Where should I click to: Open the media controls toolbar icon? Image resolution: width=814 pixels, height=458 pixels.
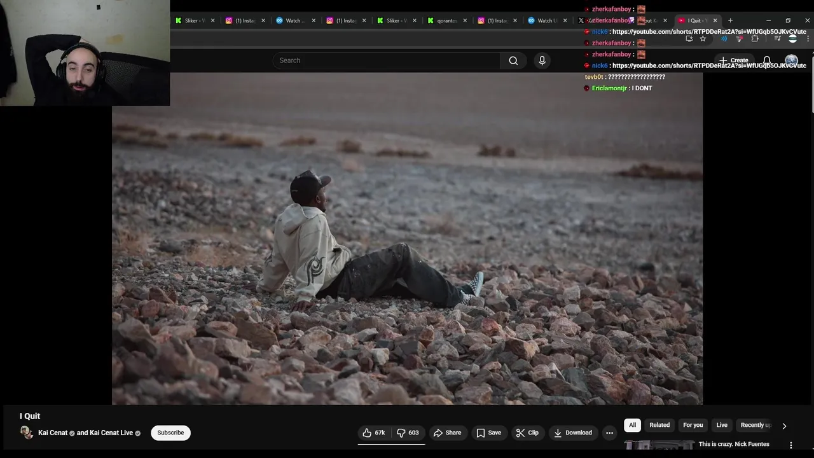[x=777, y=39]
